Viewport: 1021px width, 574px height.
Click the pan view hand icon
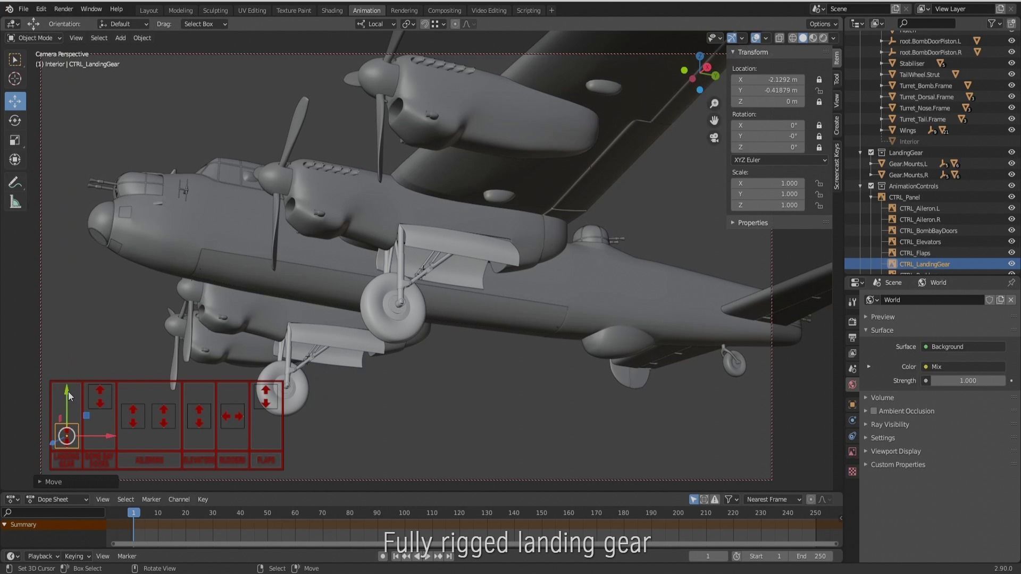pos(714,120)
